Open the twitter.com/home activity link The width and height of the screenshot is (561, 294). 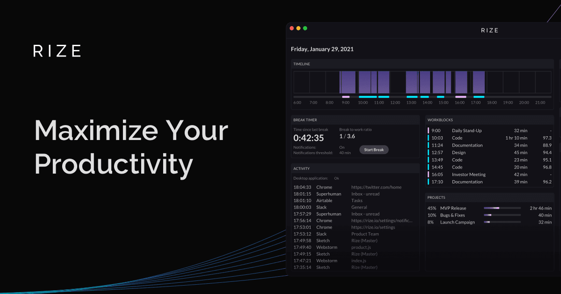(376, 187)
